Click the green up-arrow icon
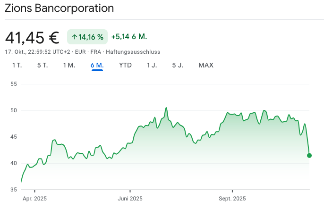The height and width of the screenshot is (208, 324). coord(75,37)
